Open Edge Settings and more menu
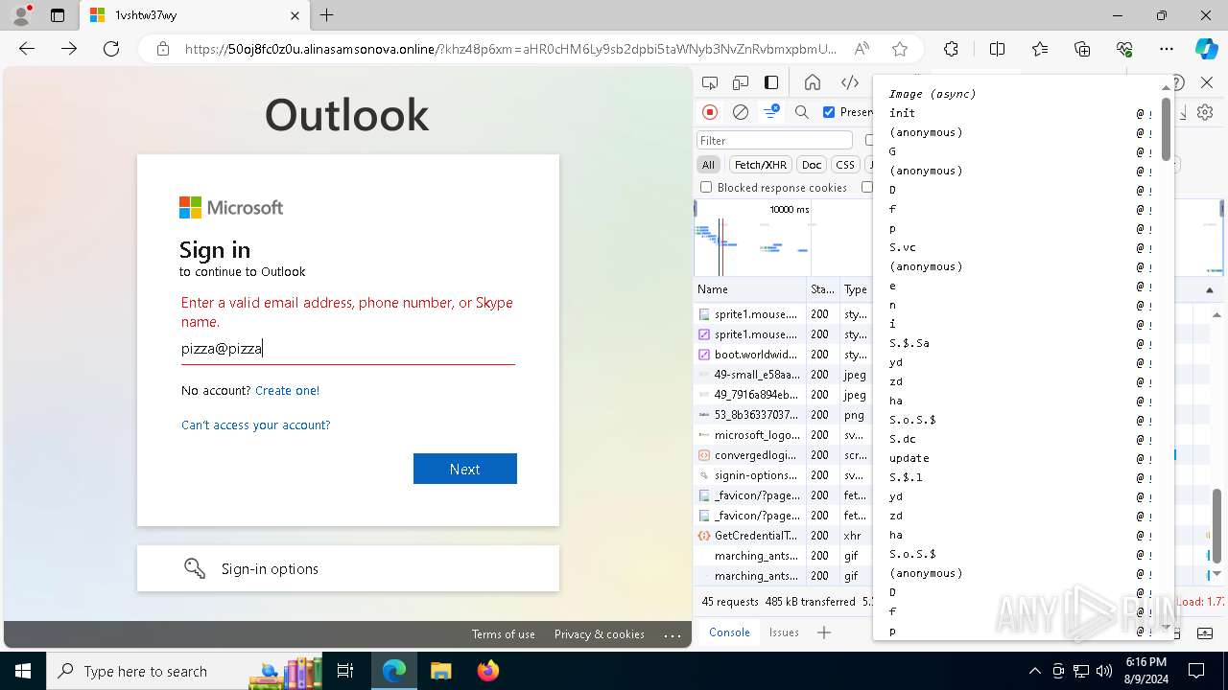 (x=1167, y=49)
